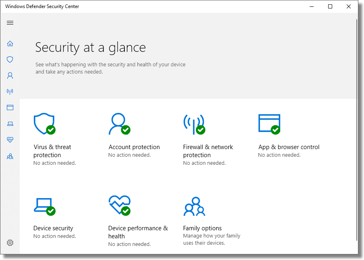Click the Windows Defender Security Center title bar

point(42,6)
